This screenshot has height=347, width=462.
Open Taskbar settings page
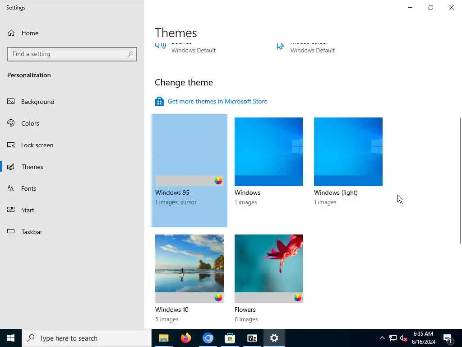click(x=25, y=232)
